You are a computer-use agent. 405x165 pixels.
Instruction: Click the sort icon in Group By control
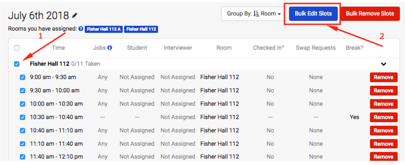point(256,14)
